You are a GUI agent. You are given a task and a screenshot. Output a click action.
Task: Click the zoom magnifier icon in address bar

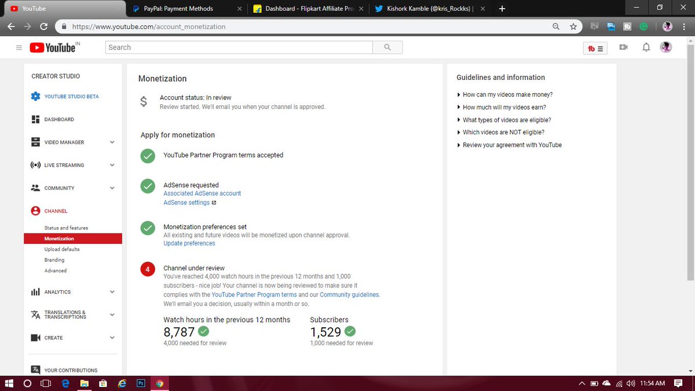556,27
